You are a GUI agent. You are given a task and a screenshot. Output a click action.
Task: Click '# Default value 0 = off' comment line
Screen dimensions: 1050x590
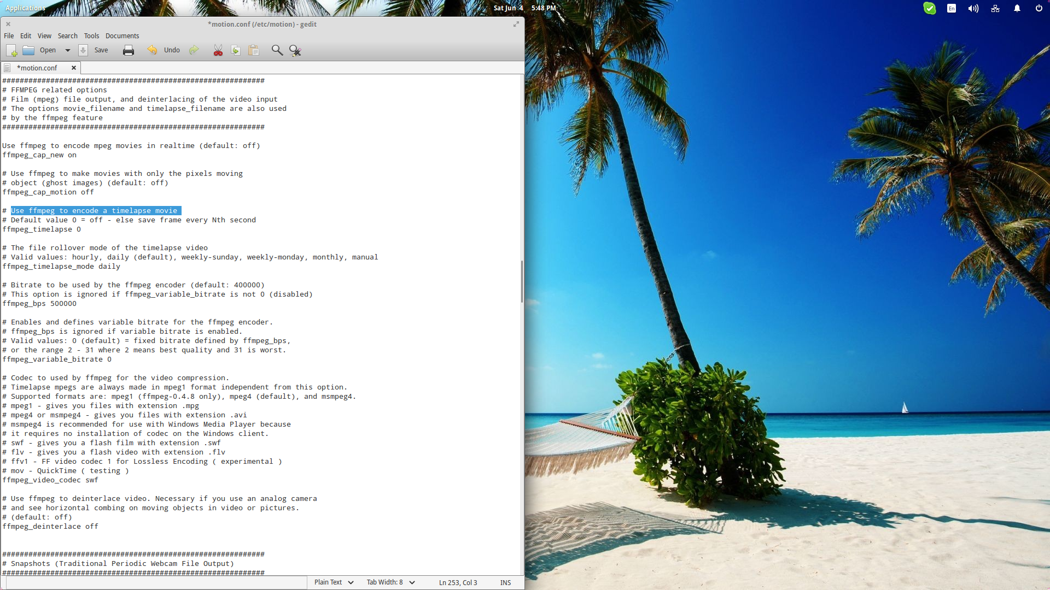tap(129, 220)
